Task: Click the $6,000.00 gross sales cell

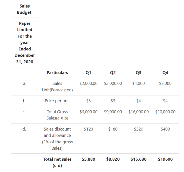Action: [88, 112]
